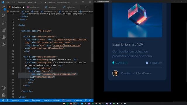Click the Prettier status bar item
187x105 pixels.
click(x=78, y=100)
